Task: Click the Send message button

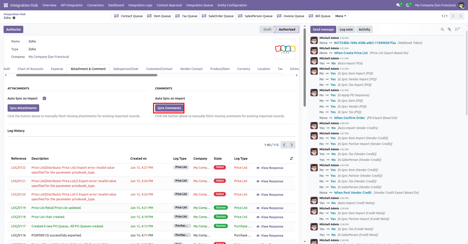Action: [323, 30]
